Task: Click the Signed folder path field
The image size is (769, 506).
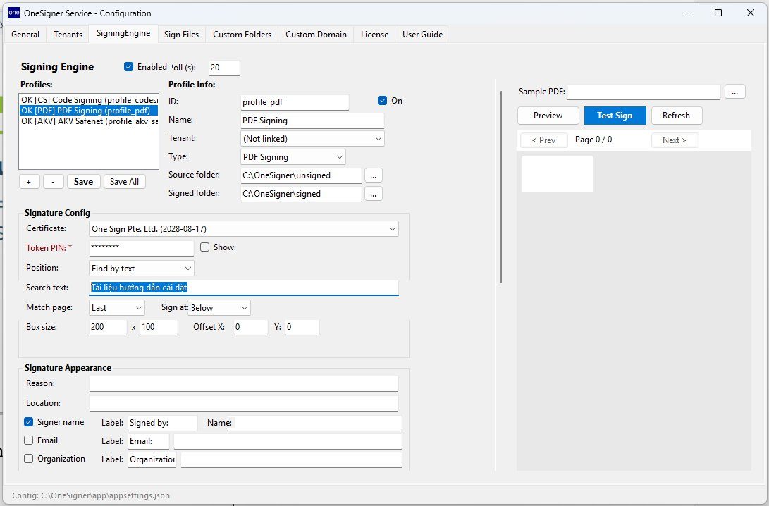Action: click(301, 194)
